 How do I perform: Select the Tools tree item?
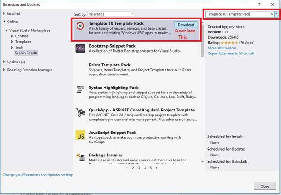[x=19, y=47]
